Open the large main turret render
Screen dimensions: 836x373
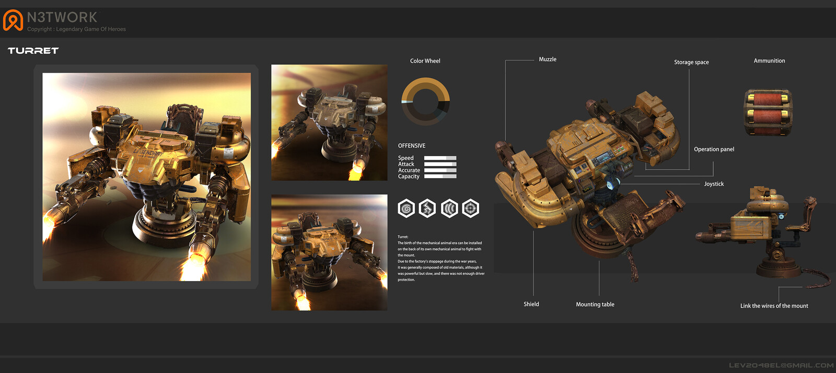(146, 177)
